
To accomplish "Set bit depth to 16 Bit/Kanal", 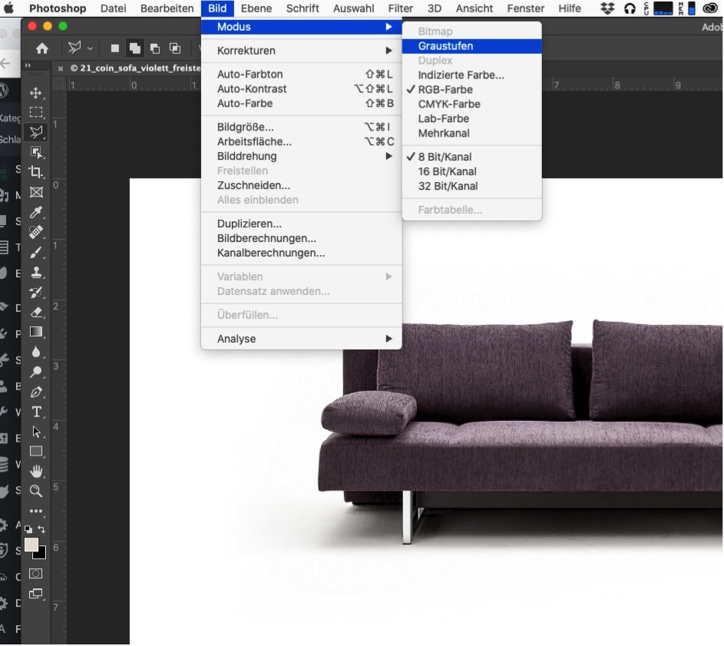I will pyautogui.click(x=447, y=171).
